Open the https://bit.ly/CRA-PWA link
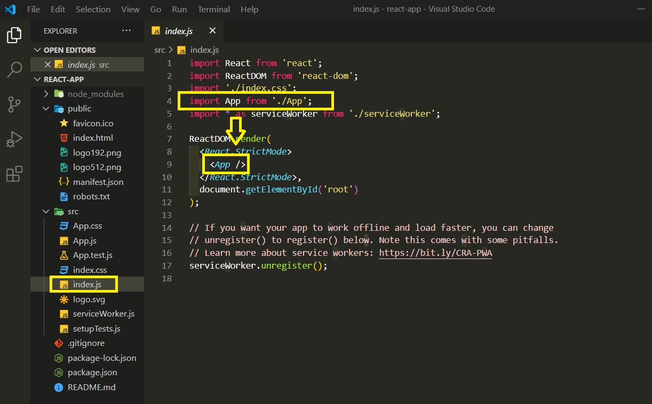 pos(435,253)
